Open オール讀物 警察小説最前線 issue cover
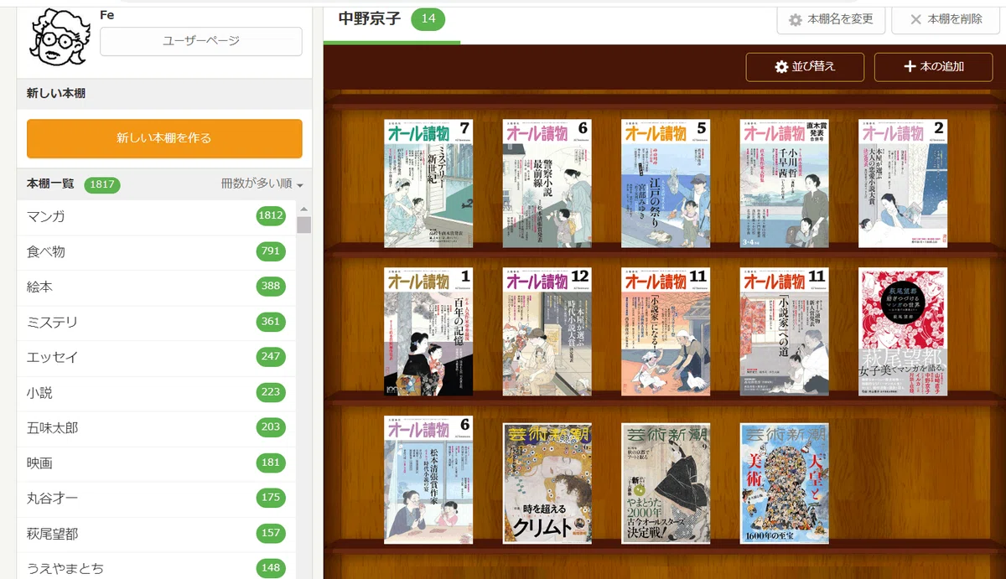 tap(547, 184)
